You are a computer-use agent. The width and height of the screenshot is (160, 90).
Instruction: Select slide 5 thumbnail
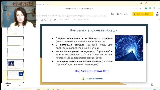[x=15, y=52]
